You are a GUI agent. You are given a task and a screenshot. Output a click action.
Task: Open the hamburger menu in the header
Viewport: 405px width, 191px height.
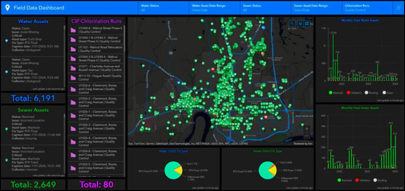[398, 8]
